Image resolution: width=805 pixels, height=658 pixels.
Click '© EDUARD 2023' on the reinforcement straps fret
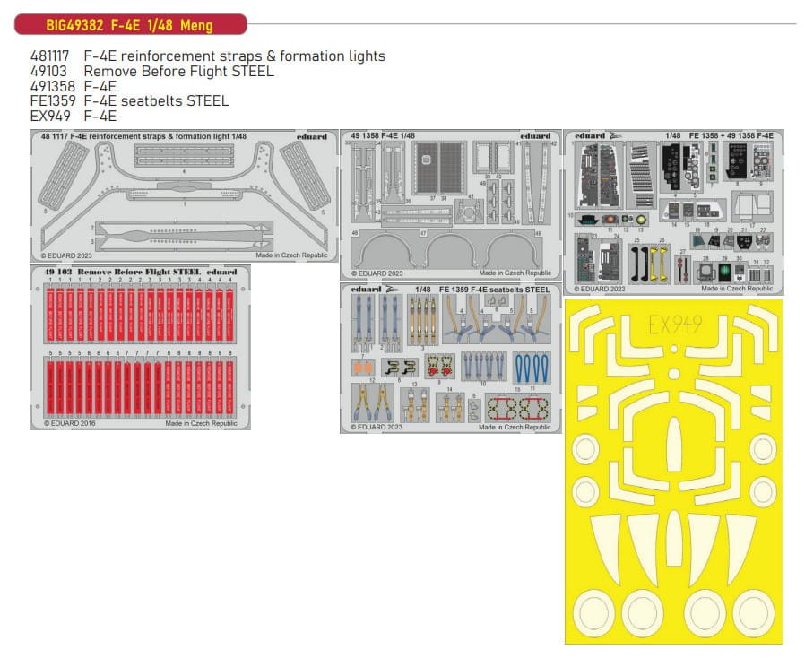tap(66, 255)
